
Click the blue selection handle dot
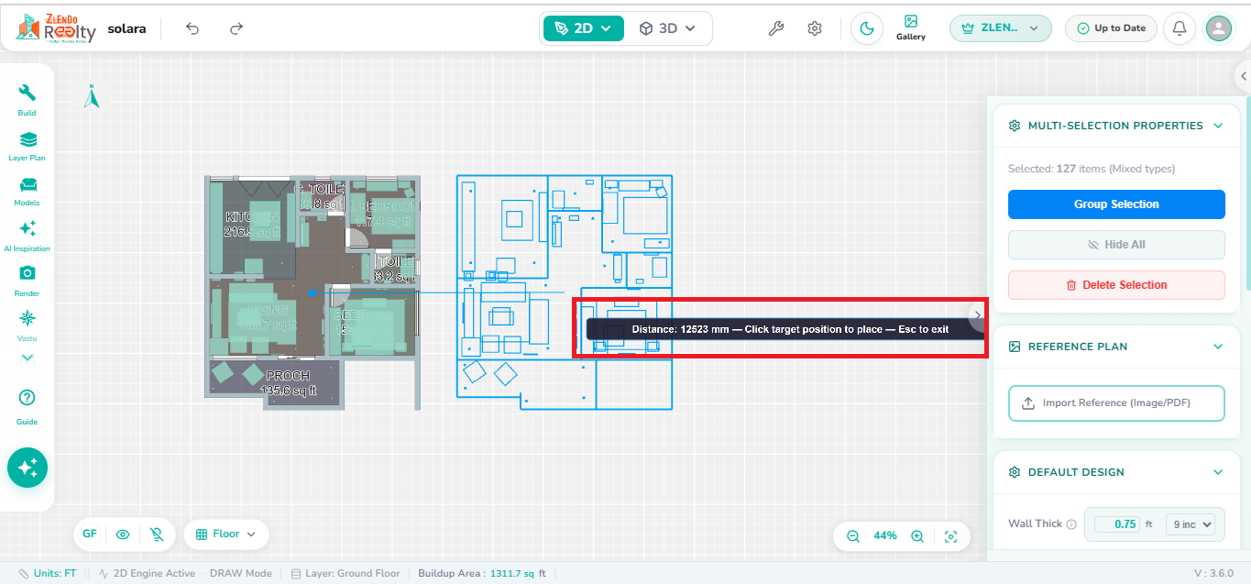[313, 293]
